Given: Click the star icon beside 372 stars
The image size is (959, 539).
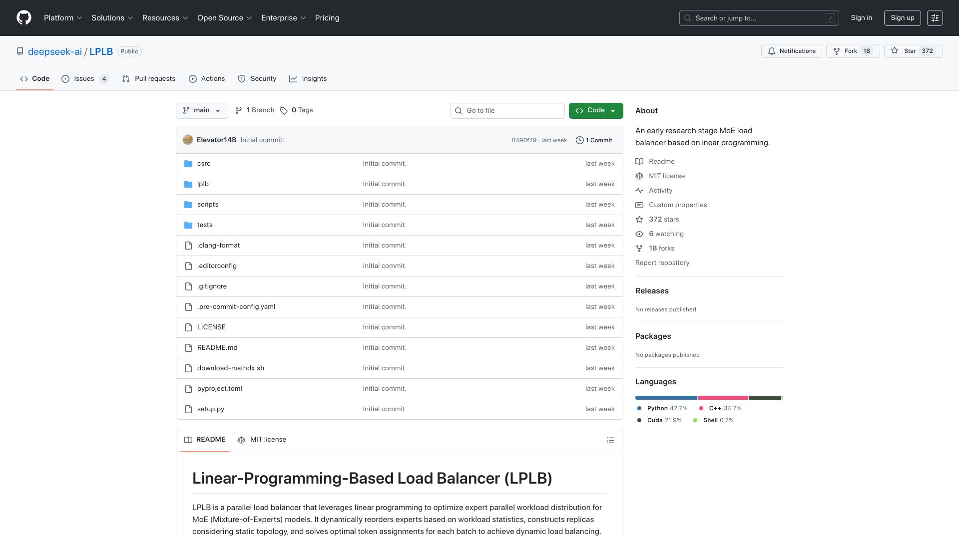Looking at the screenshot, I should click(x=639, y=220).
